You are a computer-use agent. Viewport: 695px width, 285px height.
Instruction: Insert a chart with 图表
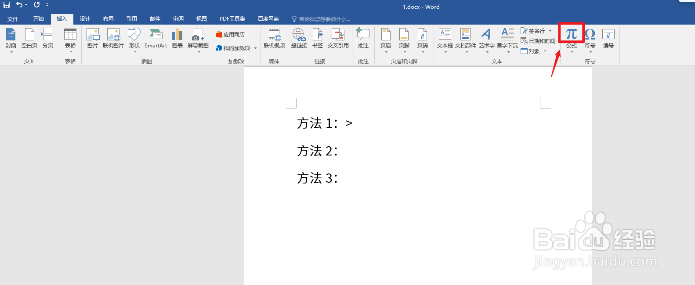pyautogui.click(x=177, y=39)
